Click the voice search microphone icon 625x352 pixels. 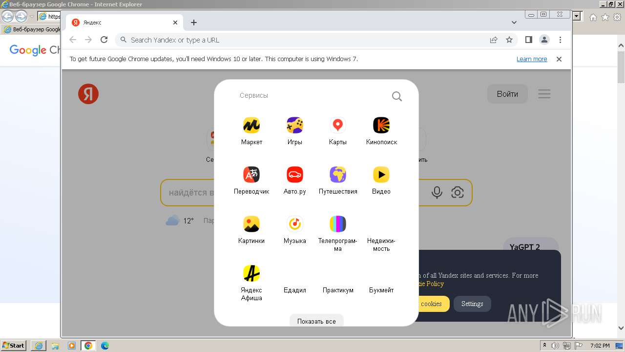coord(437,193)
